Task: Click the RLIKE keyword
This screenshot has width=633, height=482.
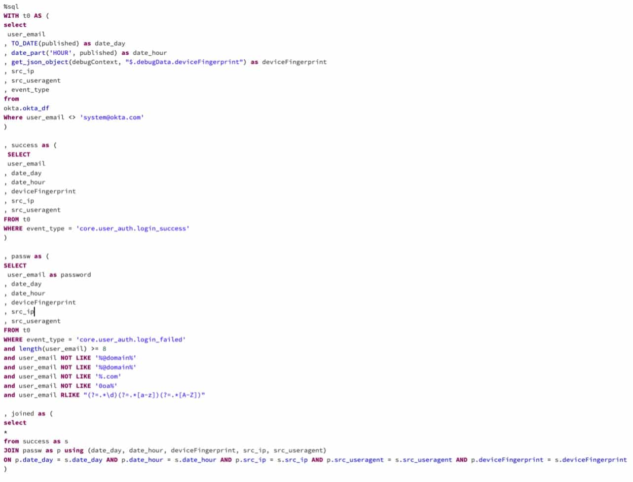Action: pos(70,395)
